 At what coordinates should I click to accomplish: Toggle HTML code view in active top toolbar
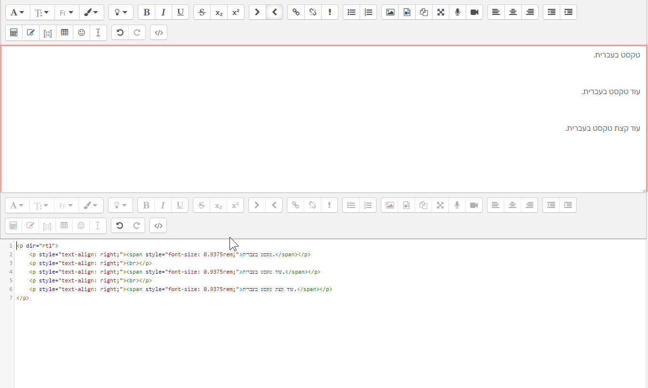[x=159, y=32]
